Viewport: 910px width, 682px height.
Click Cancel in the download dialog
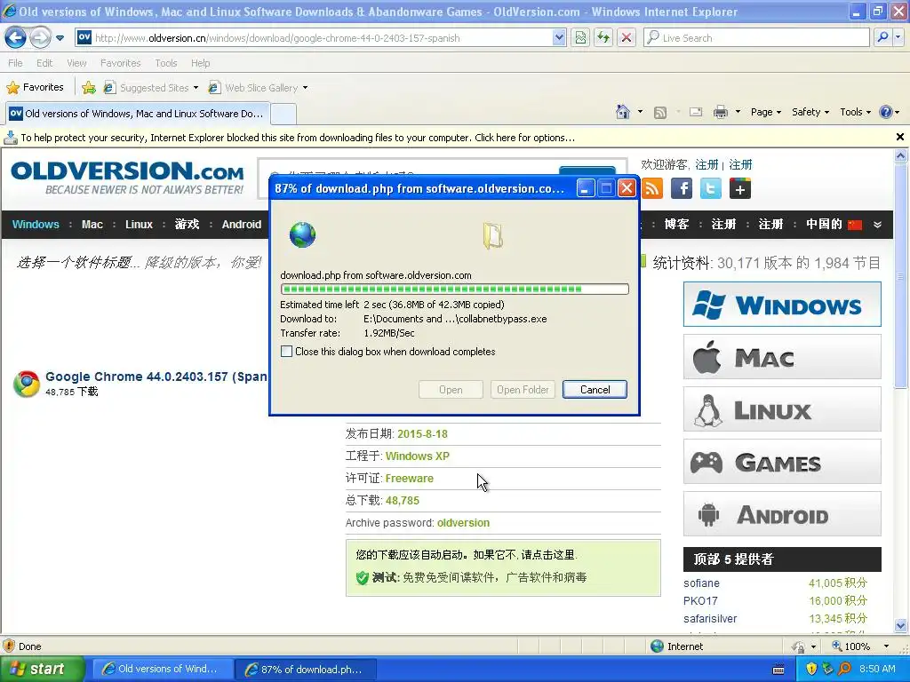[595, 390]
